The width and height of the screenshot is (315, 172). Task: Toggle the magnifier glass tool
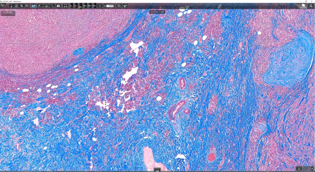(22, 6)
